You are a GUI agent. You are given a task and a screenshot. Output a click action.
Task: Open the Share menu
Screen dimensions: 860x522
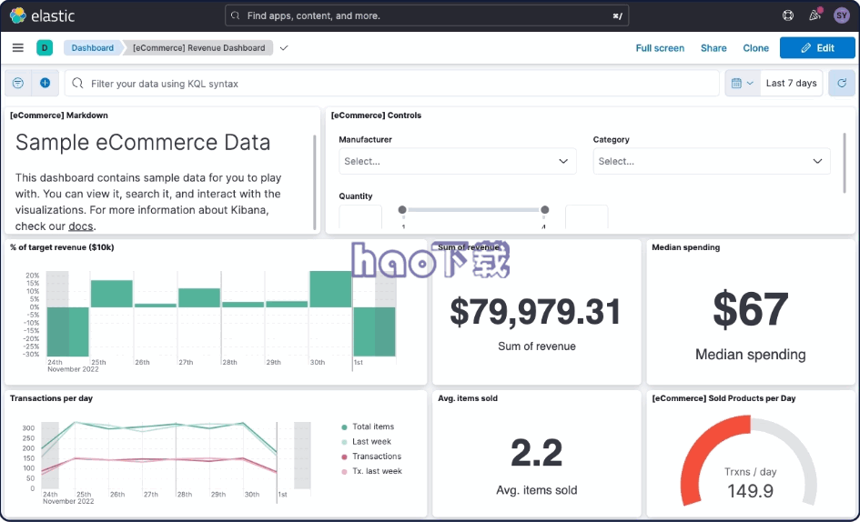[713, 48]
